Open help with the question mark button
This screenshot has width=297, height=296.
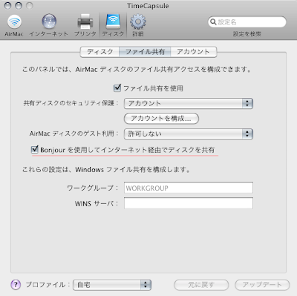[16, 285]
